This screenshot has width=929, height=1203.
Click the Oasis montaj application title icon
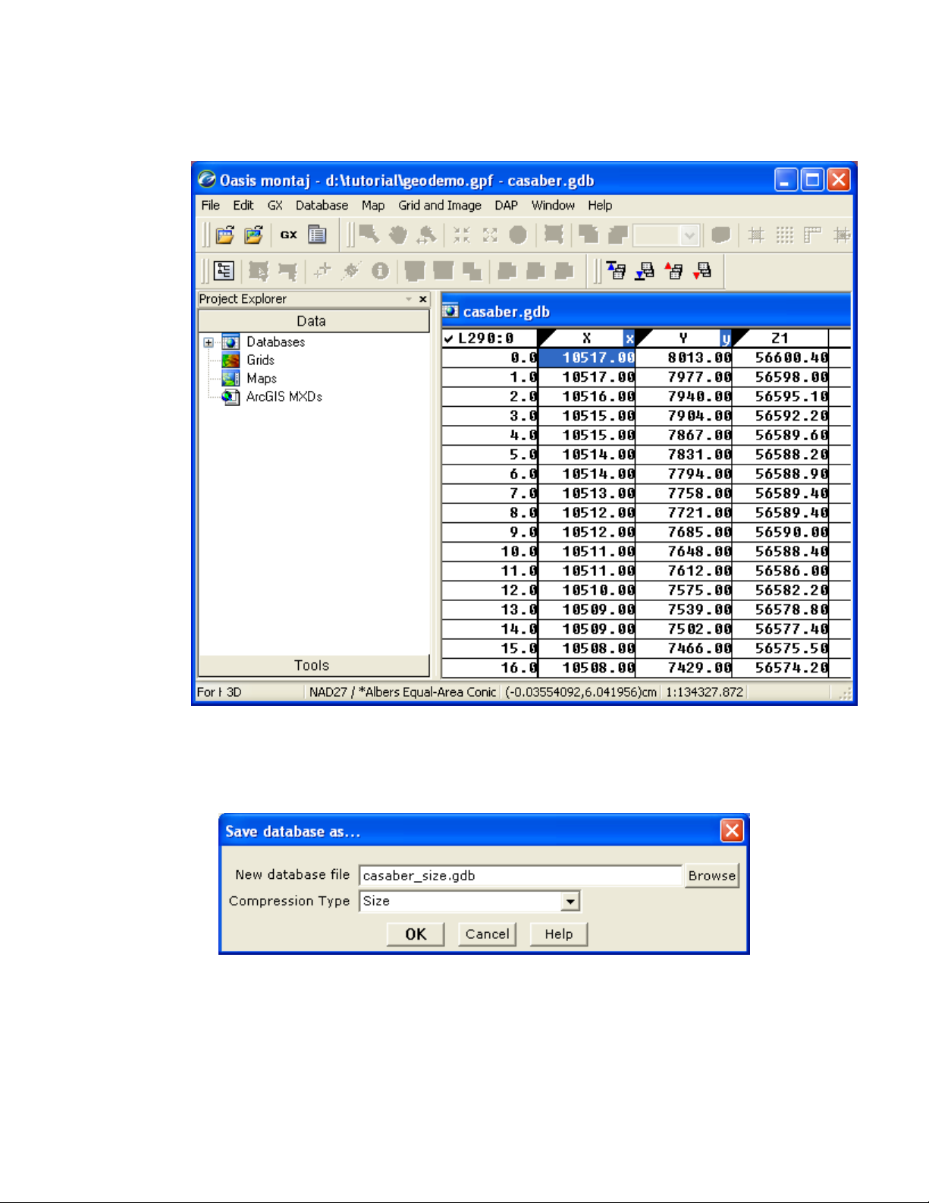(x=207, y=180)
